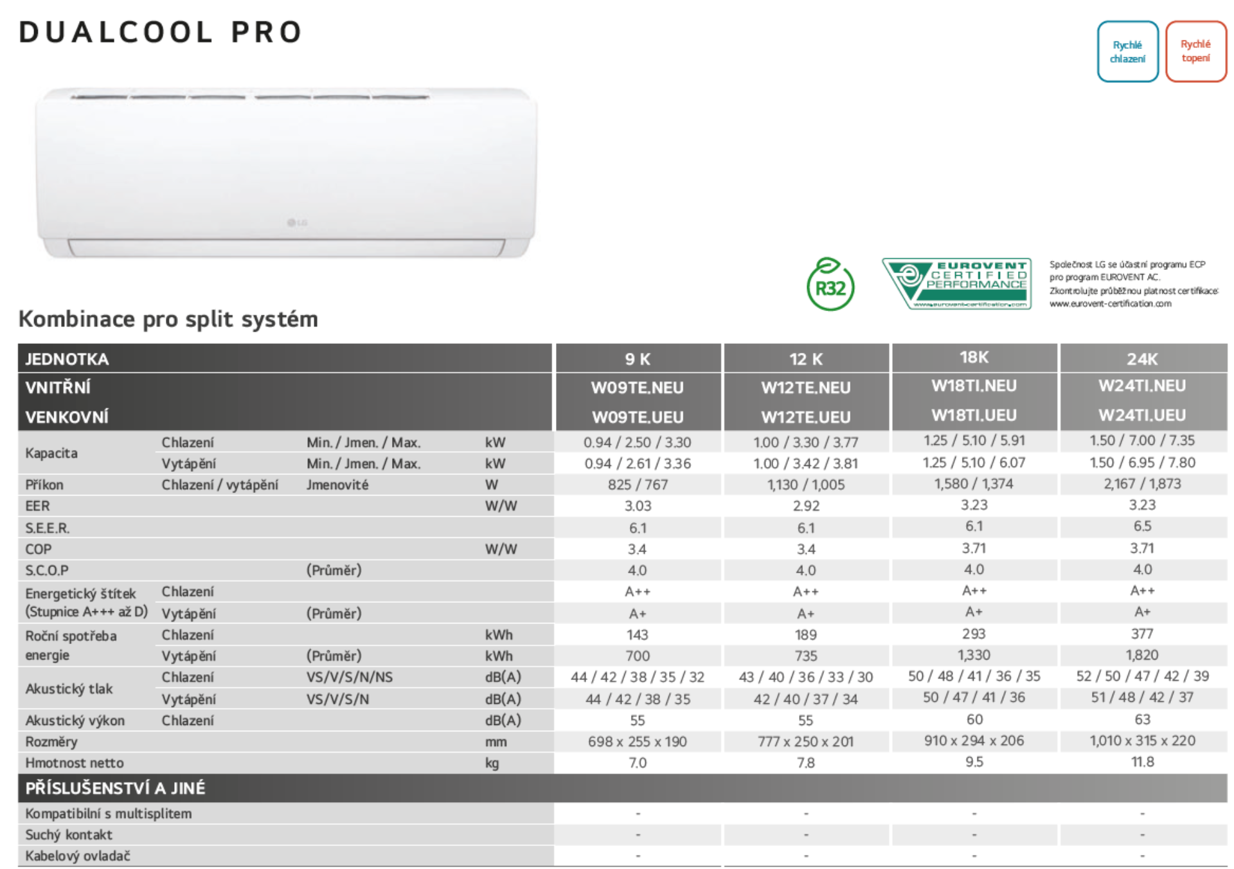The height and width of the screenshot is (869, 1234).
Task: Click the VENKOVNÍ row label
Action: [67, 417]
